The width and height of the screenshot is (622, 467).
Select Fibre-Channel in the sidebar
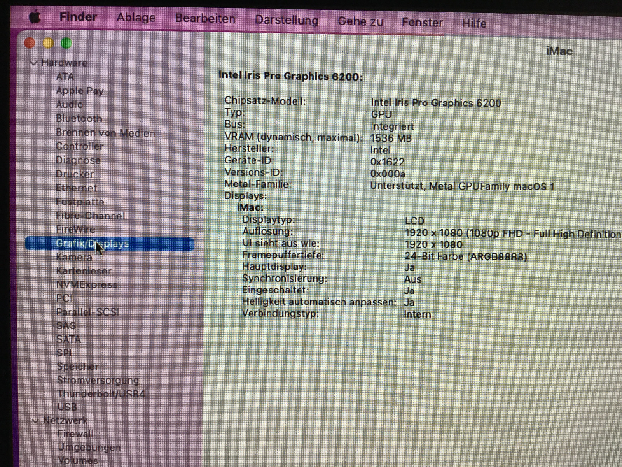(x=90, y=216)
